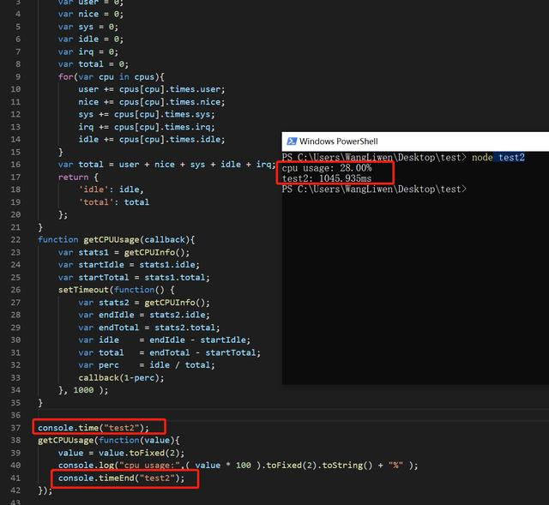Click the 'var idle = endIdle - startIdle;' line
Screen dimensions: 549x505
(x=164, y=340)
